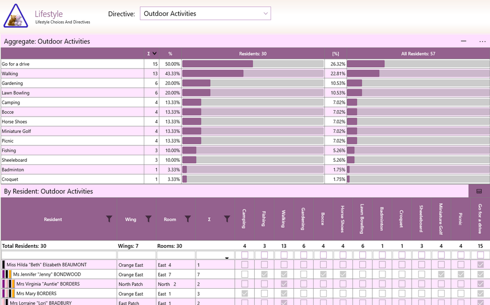490x305 pixels.
Task: Filter the Wing column
Action: (x=149, y=219)
